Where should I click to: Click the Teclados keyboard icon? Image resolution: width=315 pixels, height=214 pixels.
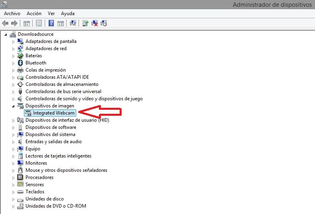point(20,192)
